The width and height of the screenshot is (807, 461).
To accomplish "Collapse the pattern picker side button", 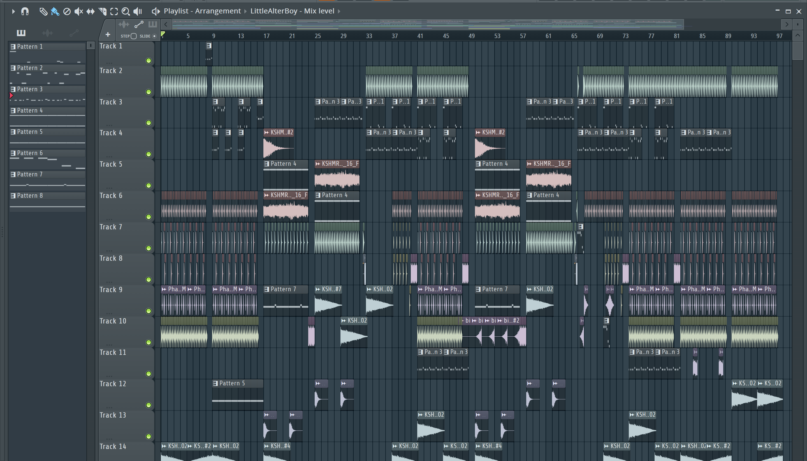I will (x=91, y=46).
